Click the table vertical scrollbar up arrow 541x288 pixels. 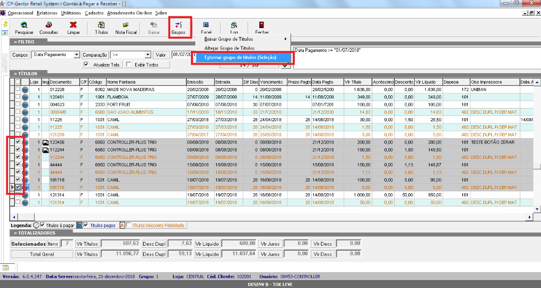click(537, 83)
